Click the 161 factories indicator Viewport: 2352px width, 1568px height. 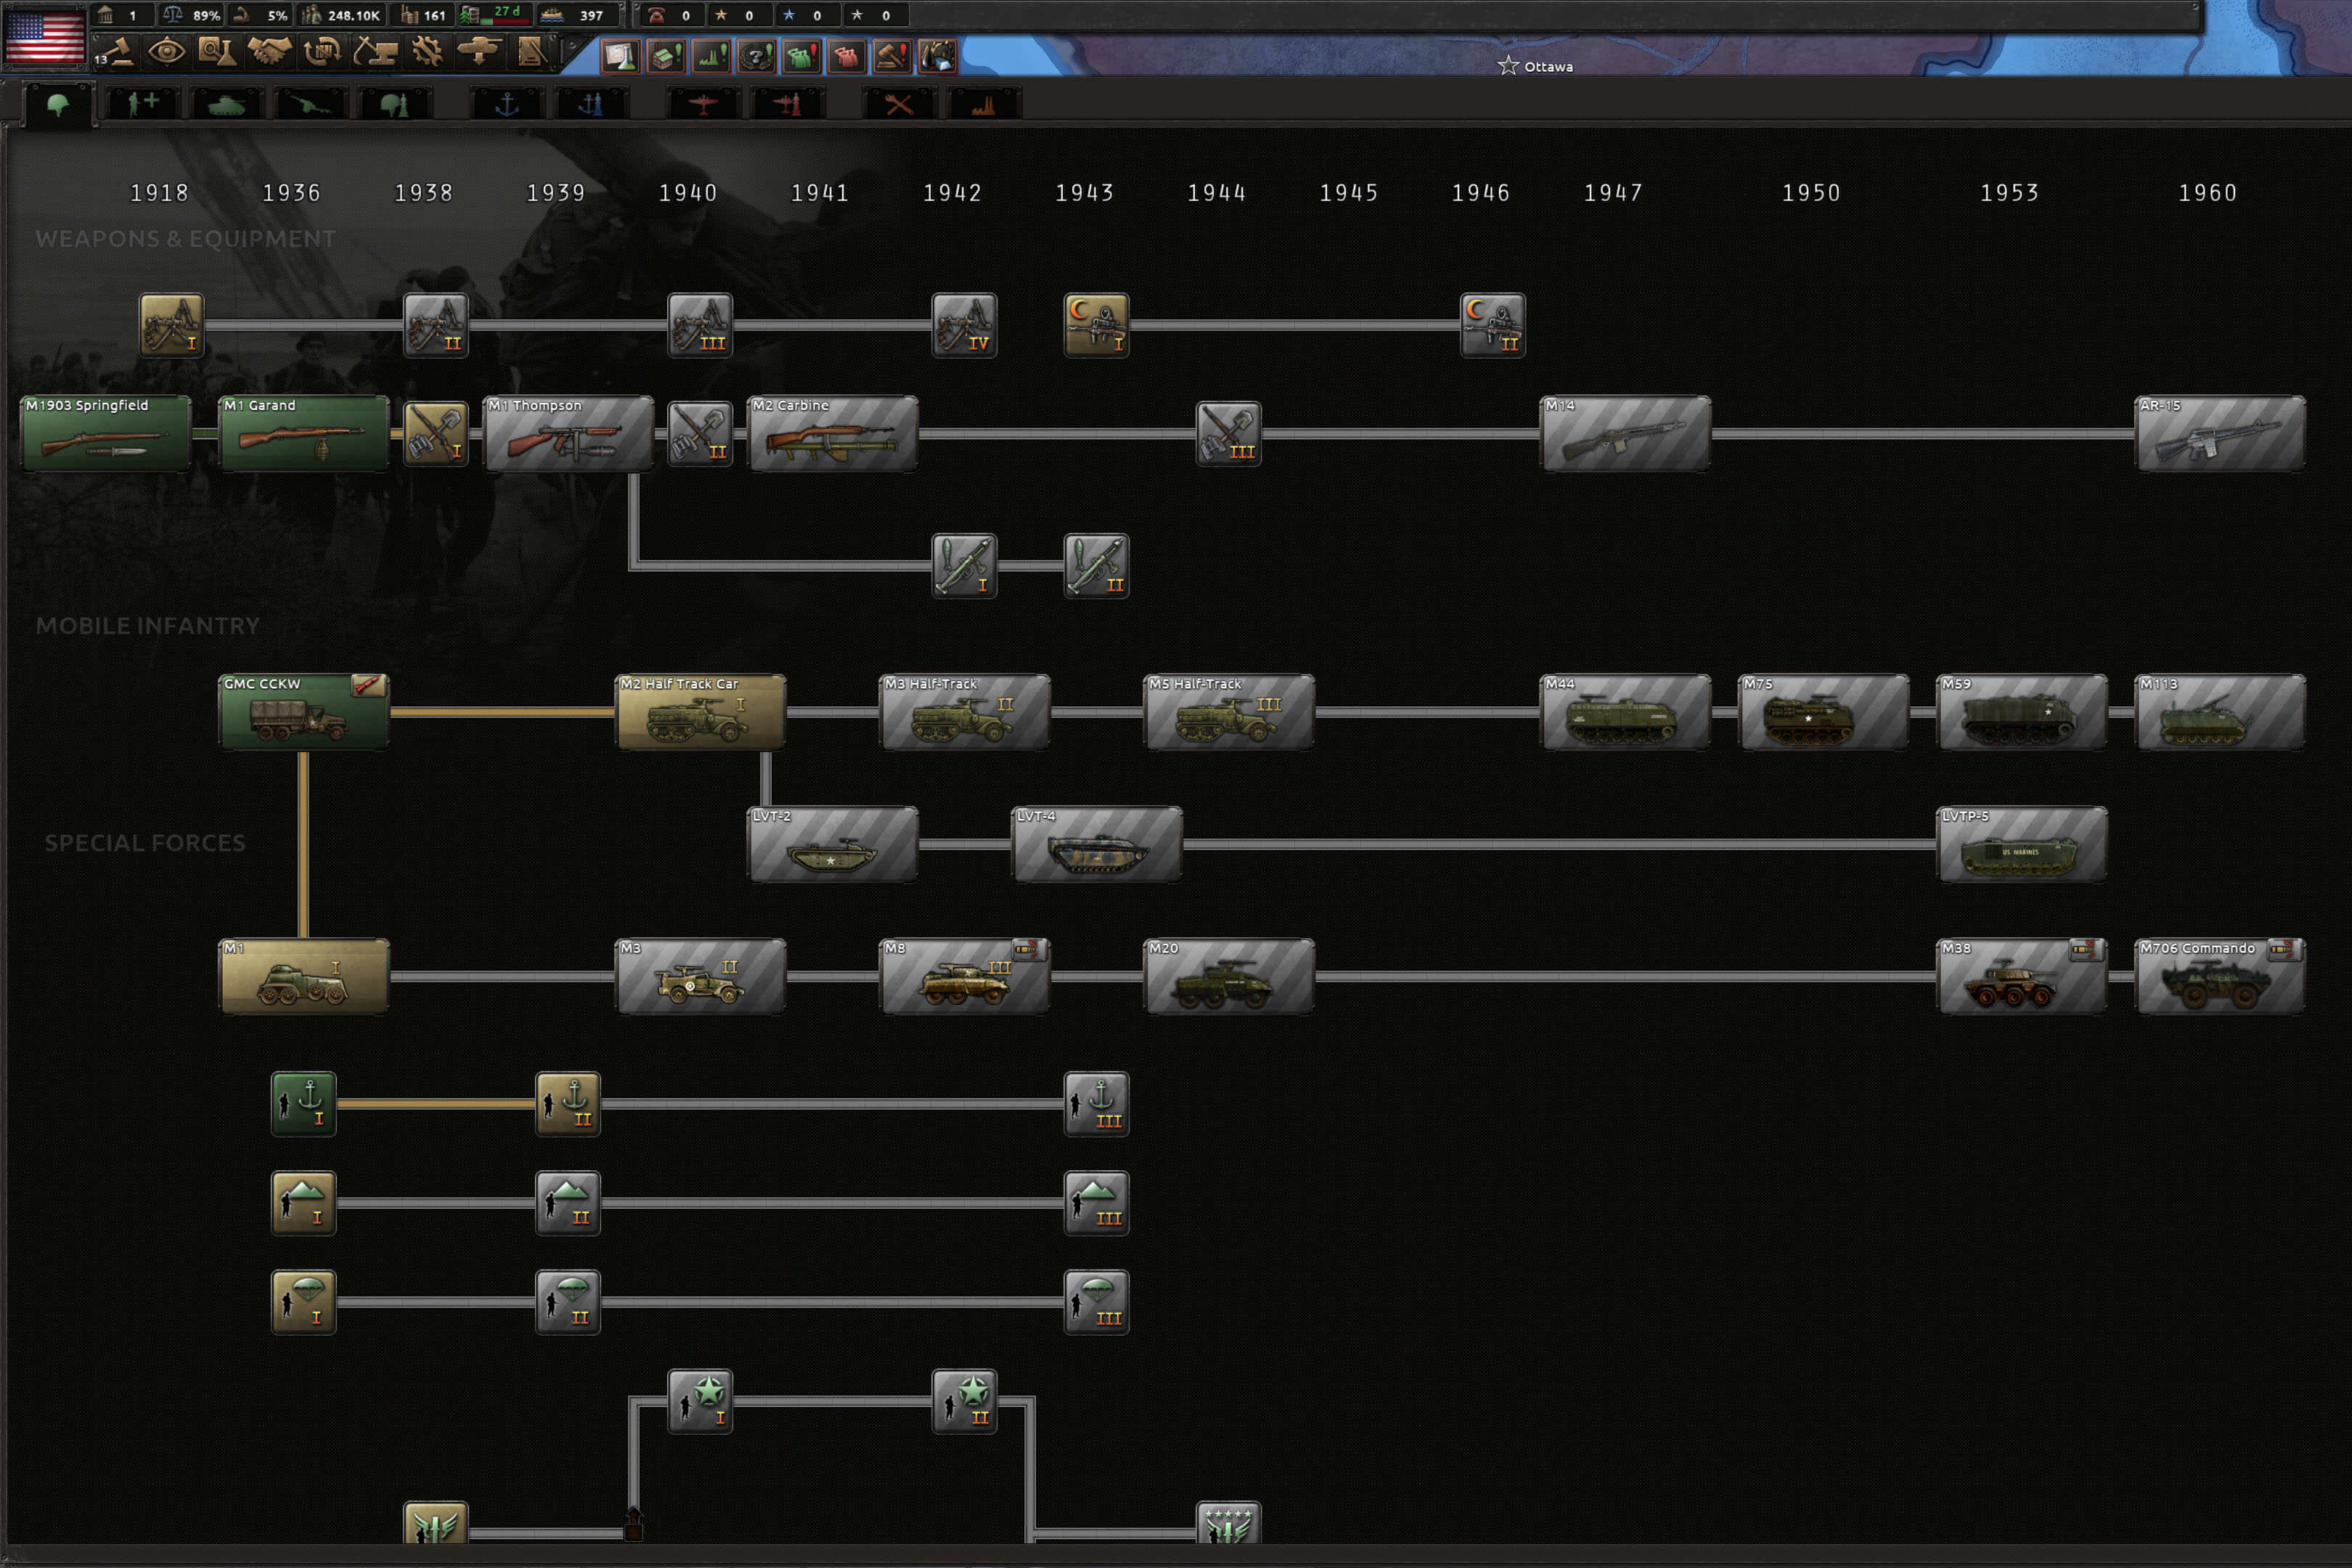tap(423, 15)
